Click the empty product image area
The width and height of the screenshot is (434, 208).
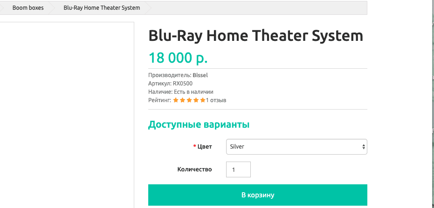tap(67, 115)
